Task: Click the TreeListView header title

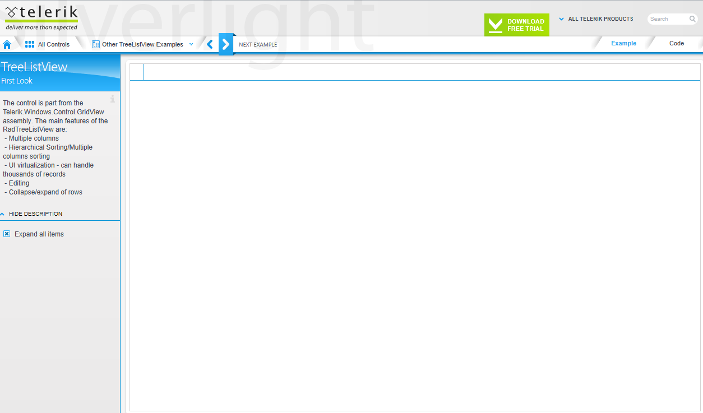Action: [x=34, y=67]
